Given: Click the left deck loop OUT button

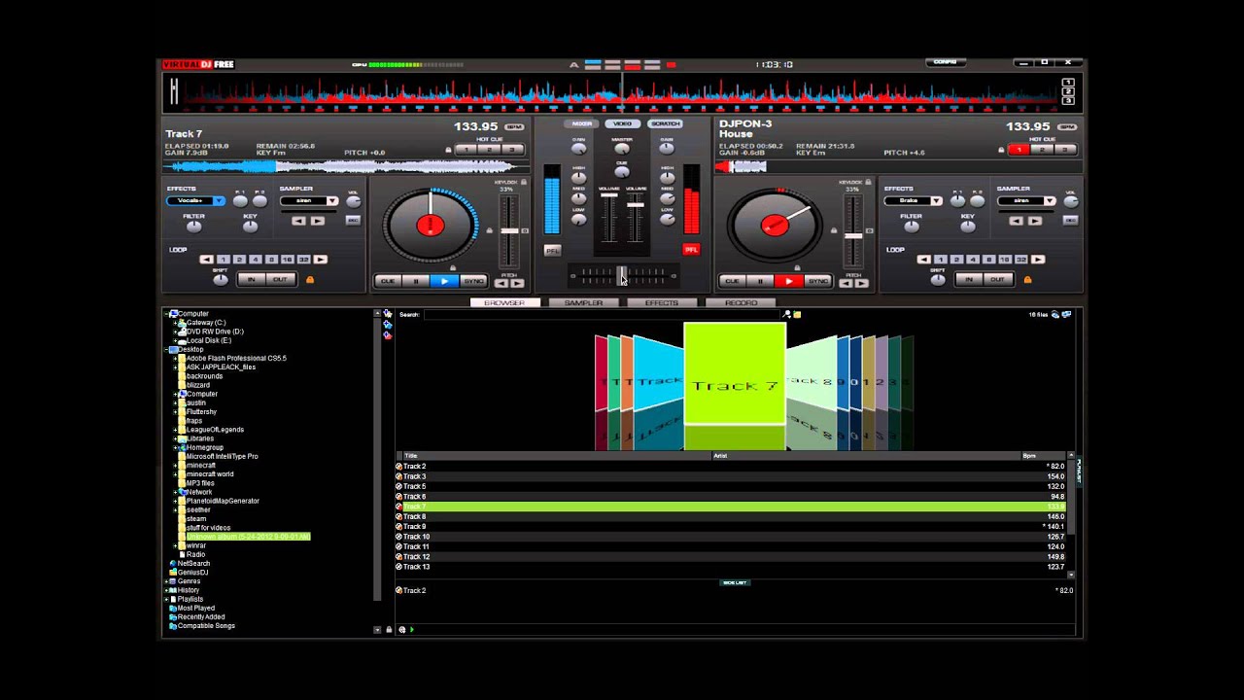Looking at the screenshot, I should coord(280,280).
